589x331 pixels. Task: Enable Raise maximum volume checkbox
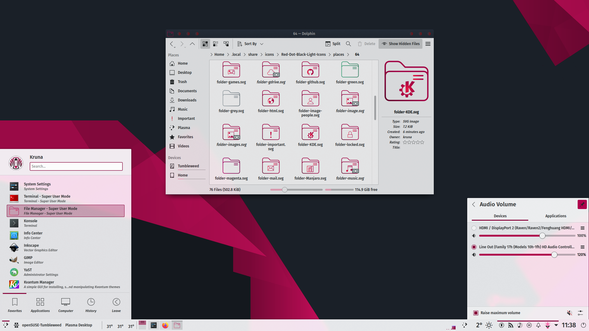coord(476,313)
